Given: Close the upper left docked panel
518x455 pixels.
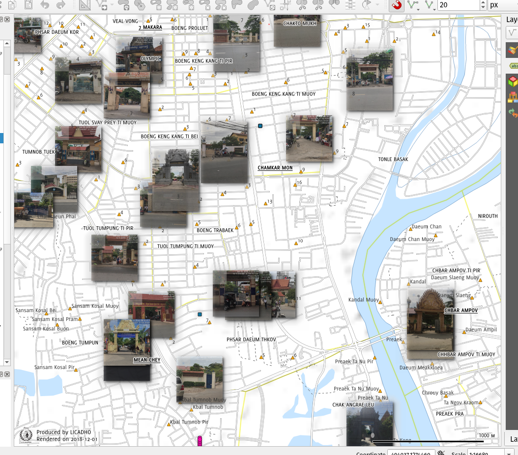Looking at the screenshot, I should tap(7, 20).
